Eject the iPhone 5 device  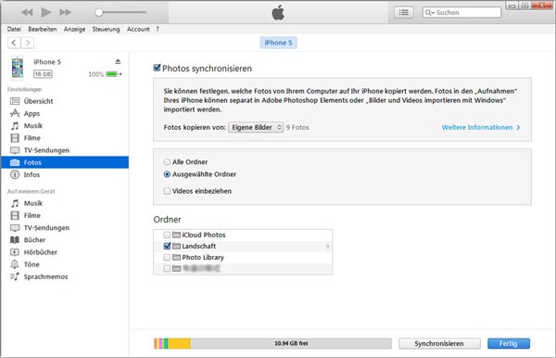(118, 61)
